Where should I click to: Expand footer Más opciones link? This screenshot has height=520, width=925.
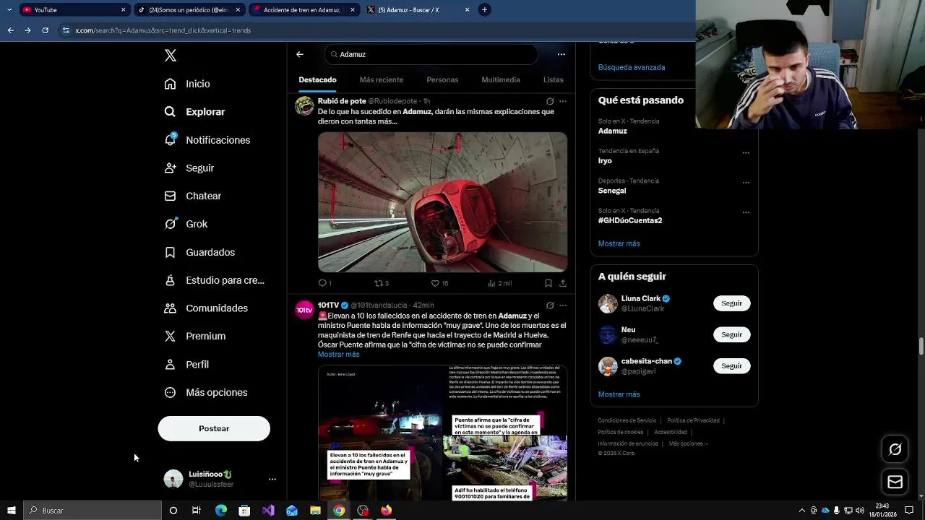point(689,443)
